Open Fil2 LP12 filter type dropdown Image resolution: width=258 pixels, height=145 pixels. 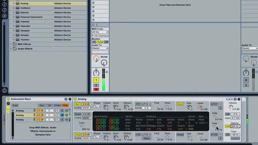coord(146,135)
